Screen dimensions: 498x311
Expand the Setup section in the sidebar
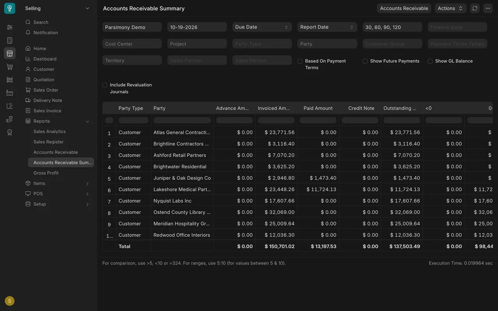click(88, 204)
